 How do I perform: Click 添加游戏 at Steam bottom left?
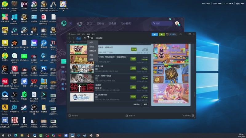coord(73,116)
